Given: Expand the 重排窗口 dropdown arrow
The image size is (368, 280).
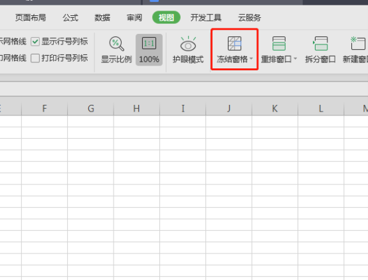Looking at the screenshot, I should click(x=296, y=58).
